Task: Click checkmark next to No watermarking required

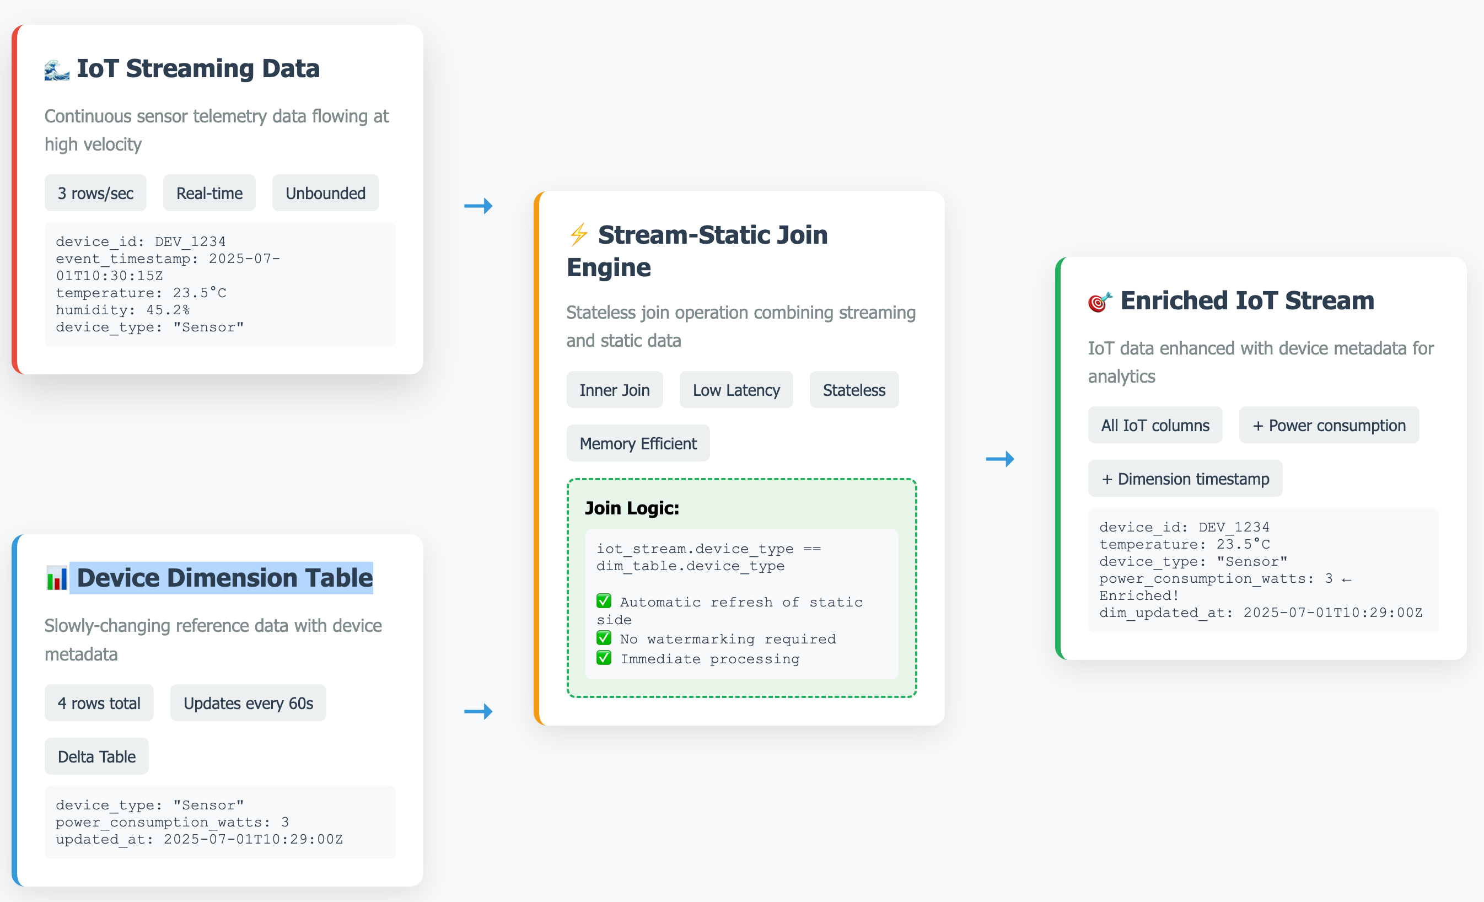Action: (x=604, y=638)
